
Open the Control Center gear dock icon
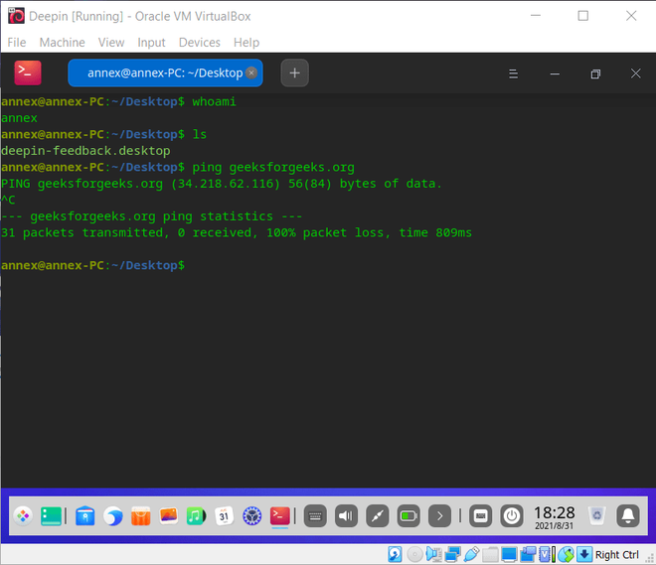pyautogui.click(x=251, y=516)
